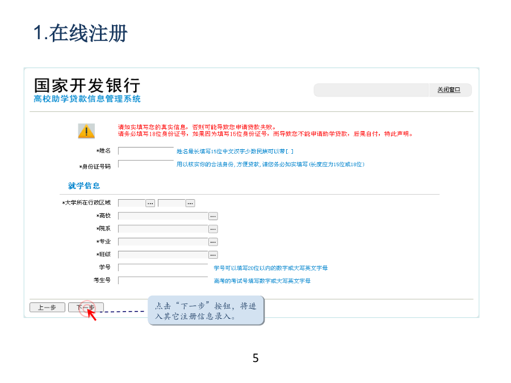This screenshot has width=511, height=383.
Task: Click the red warning 请如实填写您的真实信息
Action: (x=198, y=127)
